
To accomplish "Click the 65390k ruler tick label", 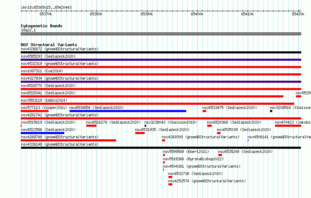I will click(147, 14).
